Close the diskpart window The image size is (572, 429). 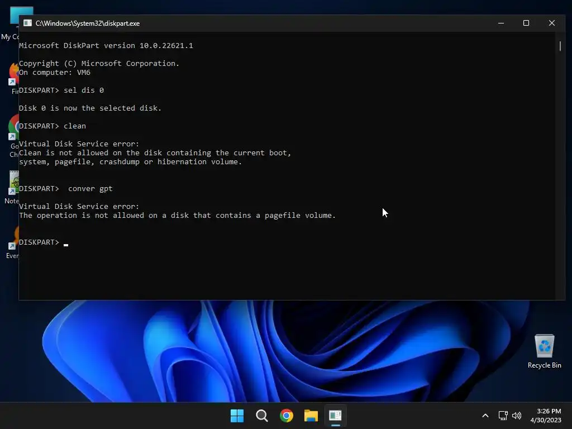click(551, 23)
